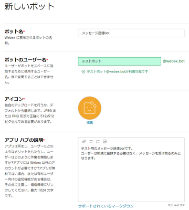Screen dimensions: 189x210
Task: Select the @webex.bot suffix text
Action: click(174, 61)
